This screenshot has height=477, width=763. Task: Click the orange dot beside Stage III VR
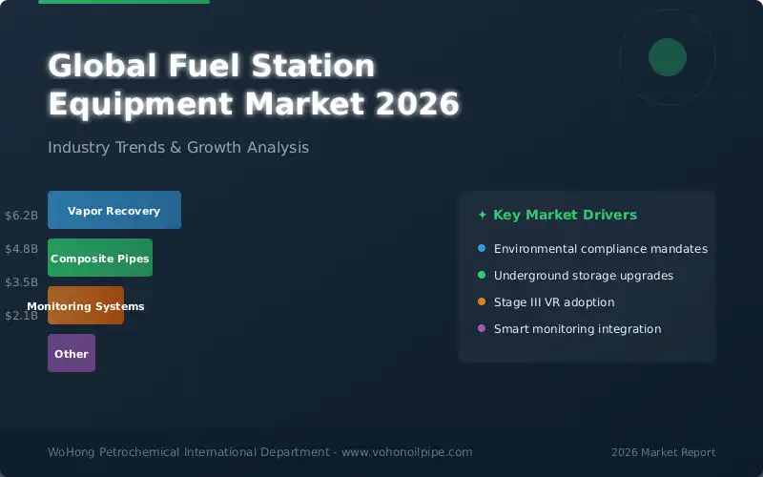point(482,301)
